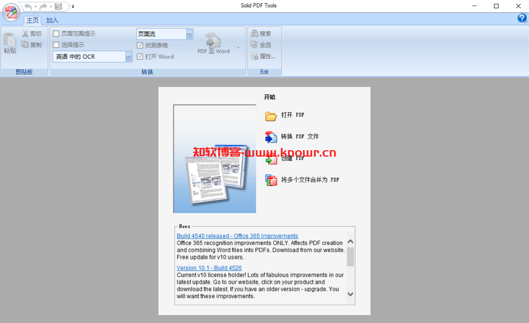Click the document preview thumbnail image
The image size is (529, 323).
click(215, 159)
